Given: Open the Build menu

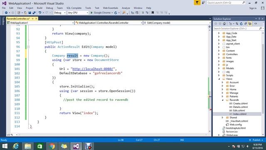Looking at the screenshot, I should [x=39, y=8].
